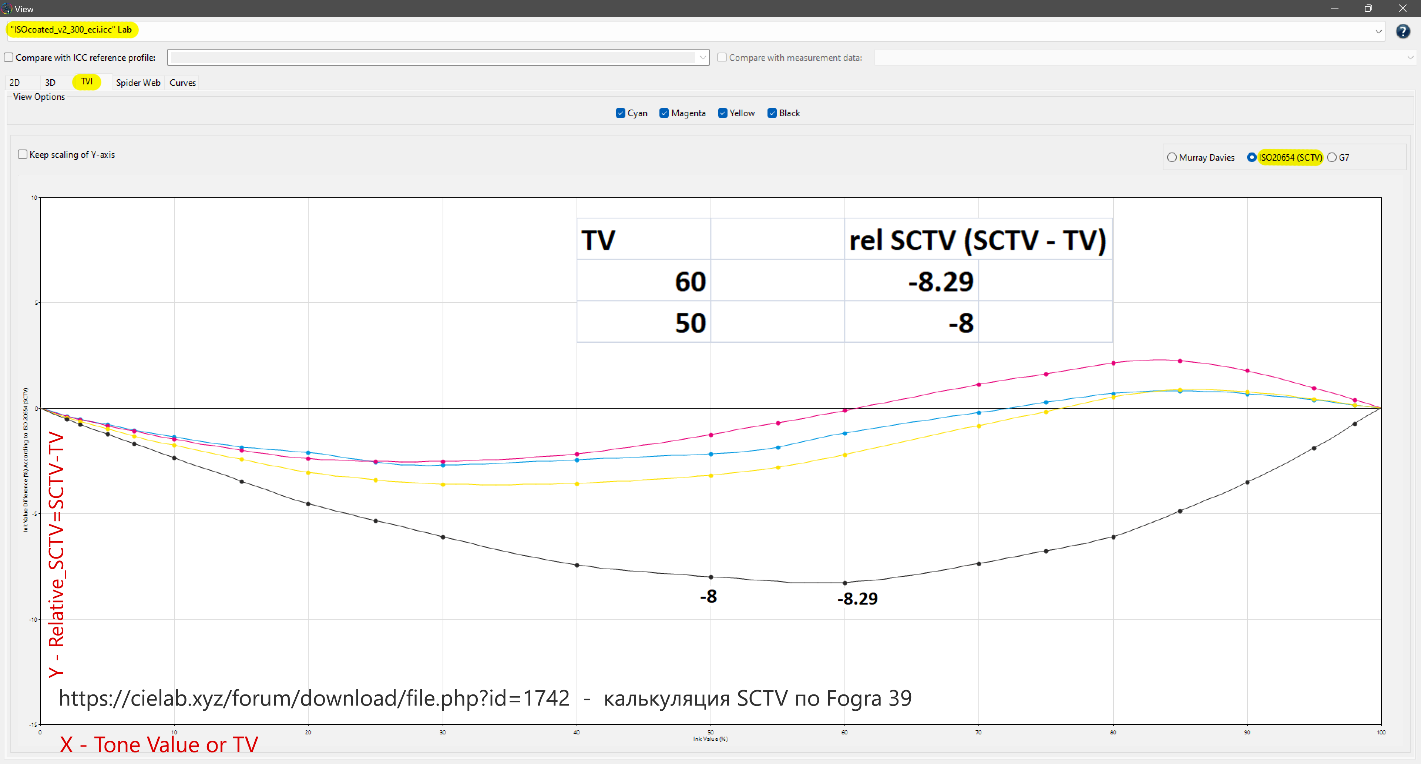The width and height of the screenshot is (1421, 764).
Task: Select the G7 radio option
Action: 1332,158
